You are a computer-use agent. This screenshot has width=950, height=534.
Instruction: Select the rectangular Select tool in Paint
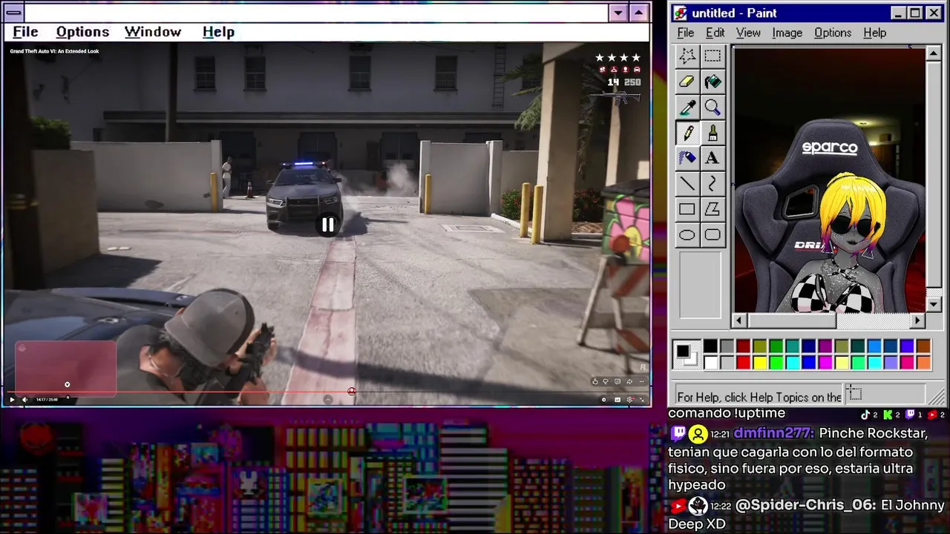[712, 56]
